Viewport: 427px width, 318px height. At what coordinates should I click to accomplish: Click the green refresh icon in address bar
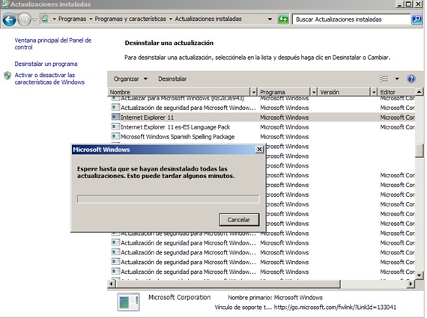pyautogui.click(x=283, y=19)
